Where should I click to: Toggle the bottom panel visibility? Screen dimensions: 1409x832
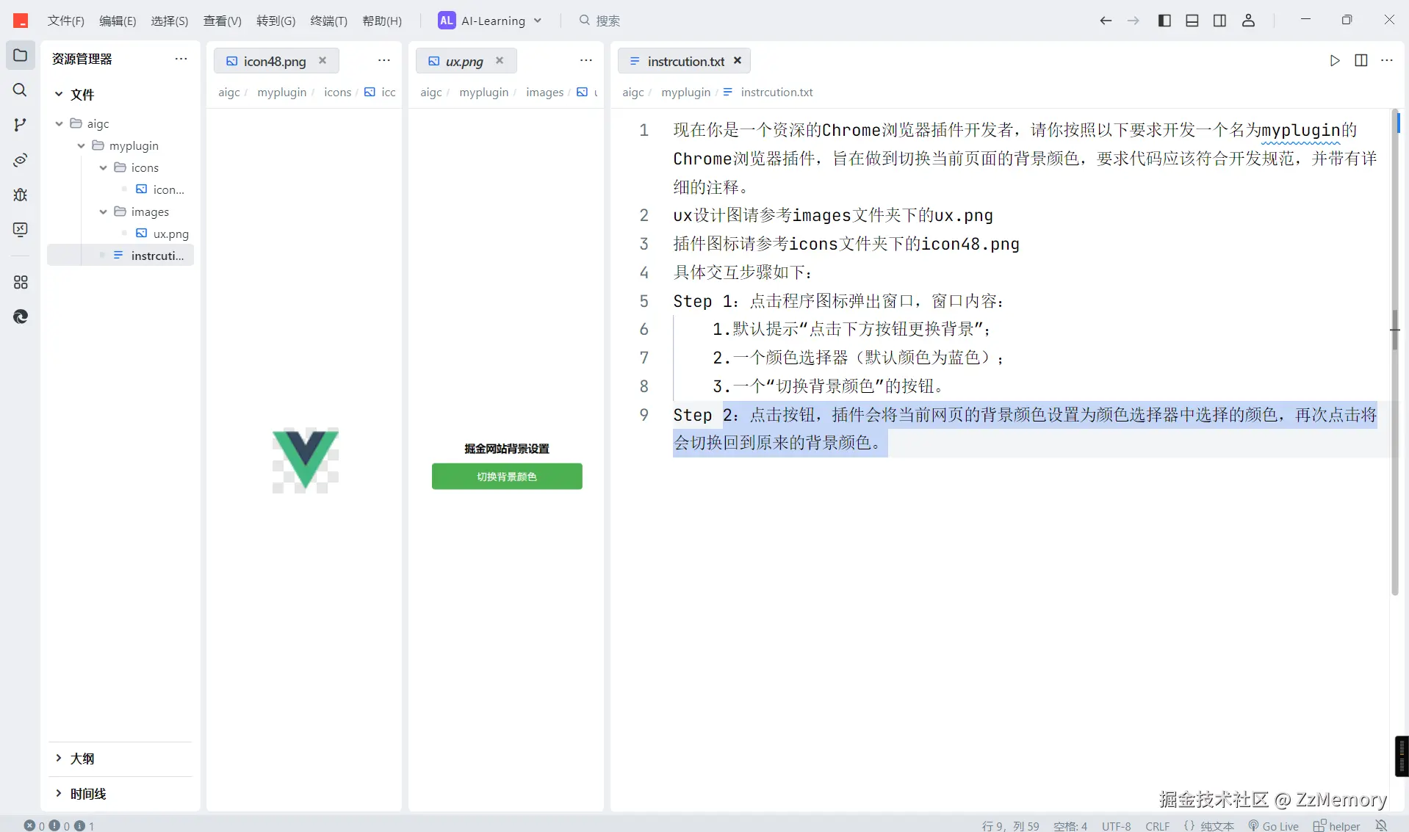(x=1192, y=21)
